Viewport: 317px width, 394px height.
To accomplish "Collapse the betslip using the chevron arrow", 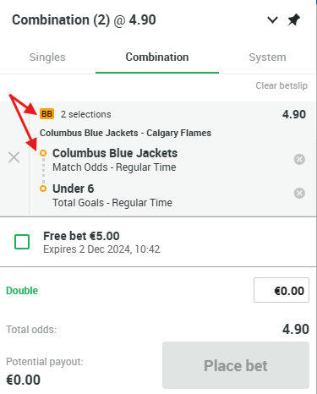I will coord(272,20).
